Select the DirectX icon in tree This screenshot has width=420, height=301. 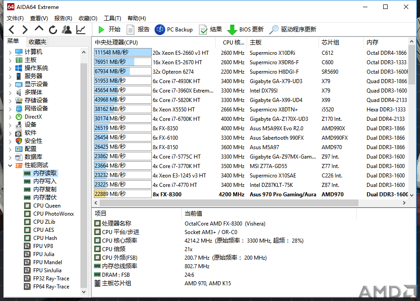pos(19,117)
